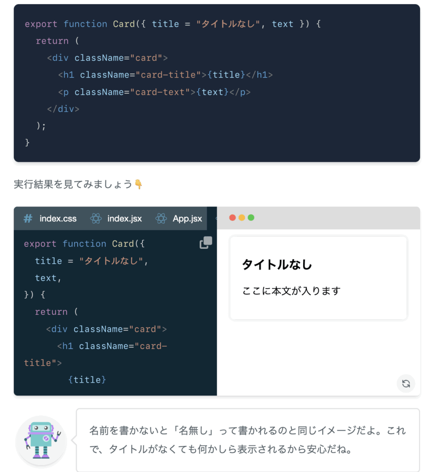Switch to the index.css tab
Screen dimensions: 427x472
51,218
